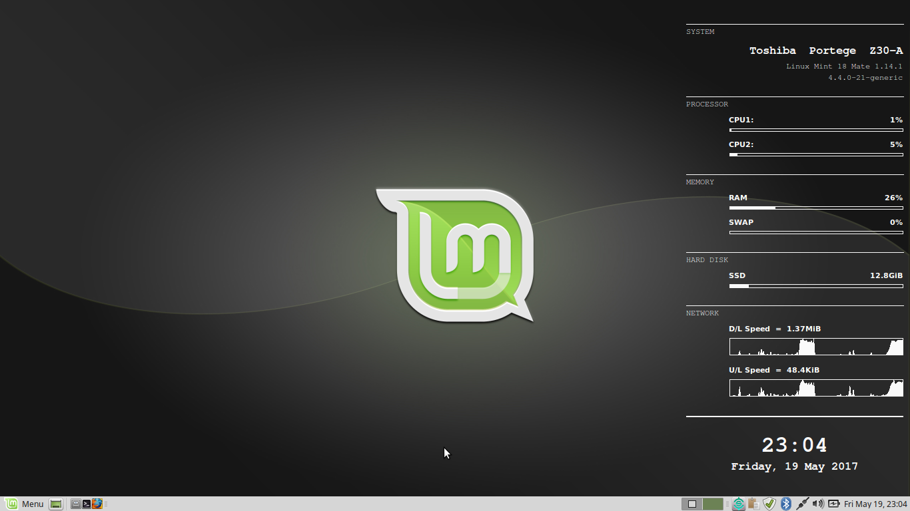Launch Firefox from the panel launcher
The height and width of the screenshot is (511, 910).
click(x=97, y=504)
